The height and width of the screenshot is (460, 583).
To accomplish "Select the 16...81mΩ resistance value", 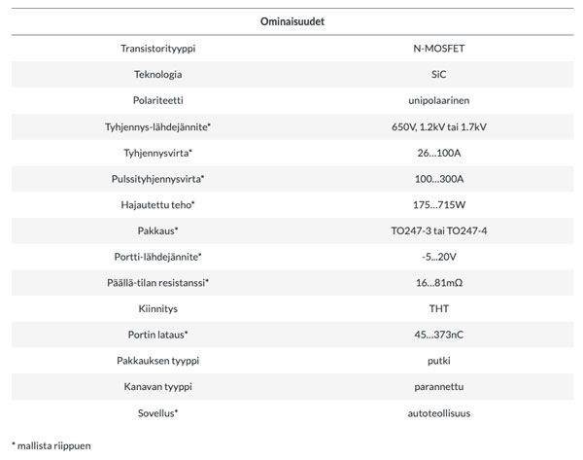I will [x=437, y=283].
